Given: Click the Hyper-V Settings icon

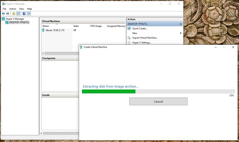Looking at the screenshot, I should tap(129, 43).
